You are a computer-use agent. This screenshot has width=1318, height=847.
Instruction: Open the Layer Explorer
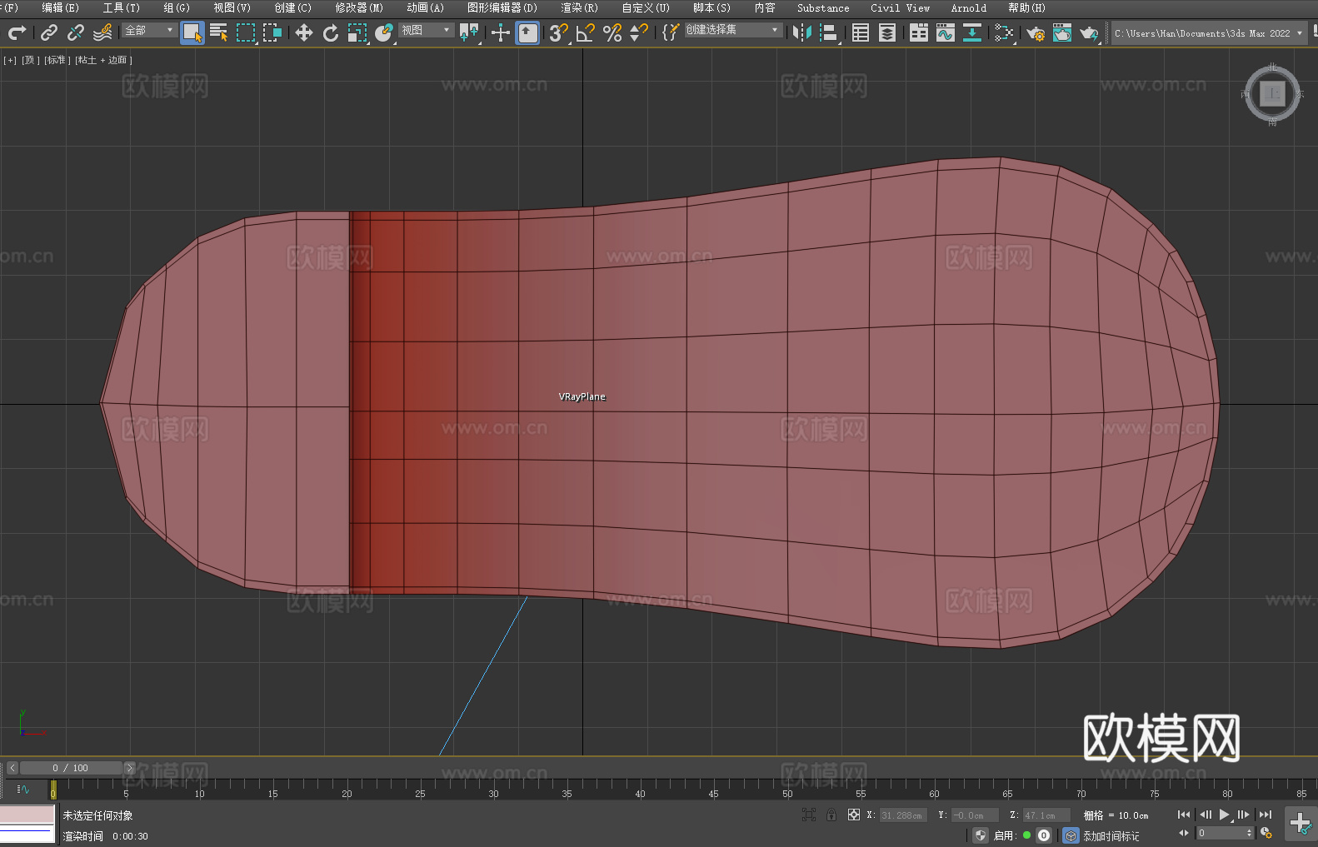tap(887, 32)
